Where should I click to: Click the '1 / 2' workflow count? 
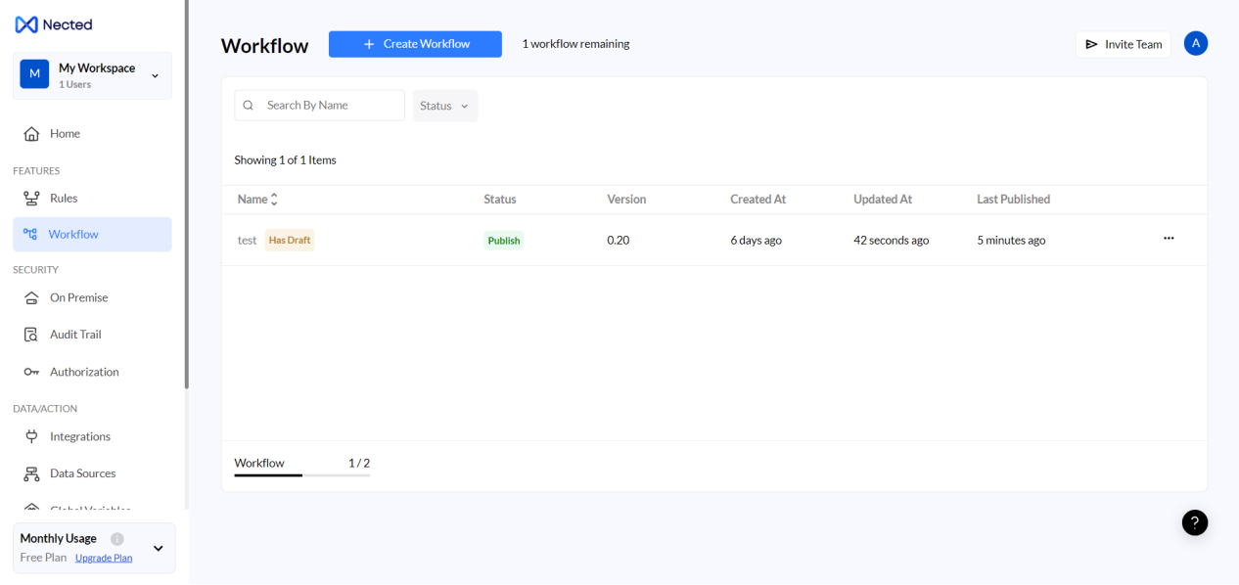tap(359, 464)
